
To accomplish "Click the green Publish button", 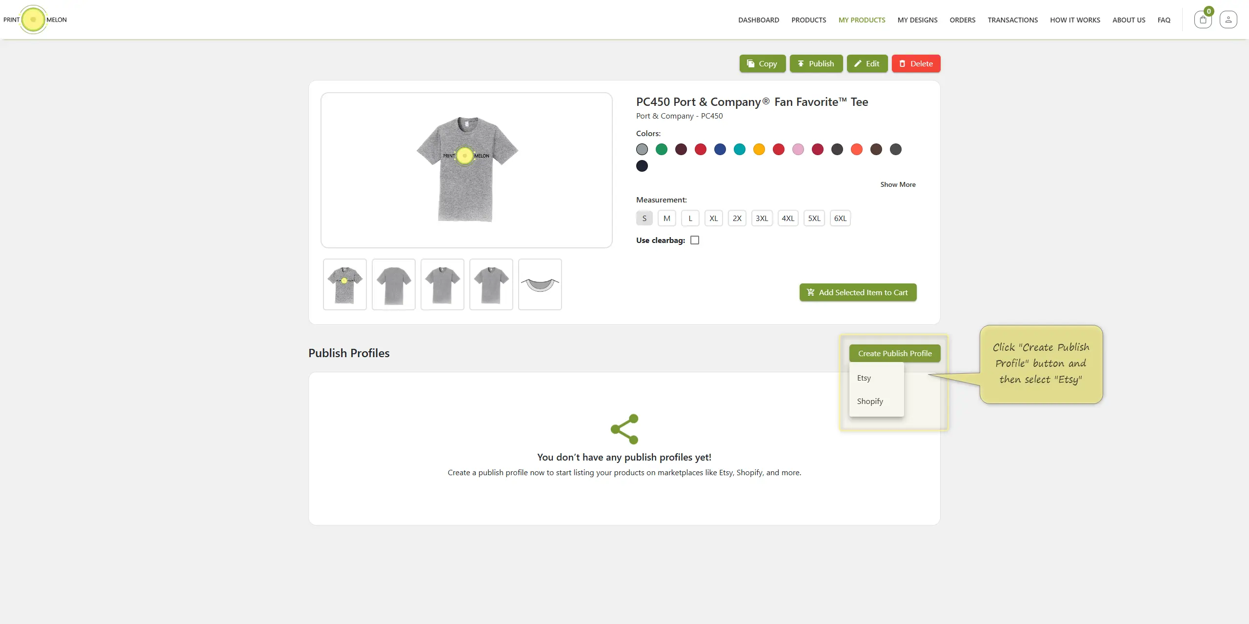I will pyautogui.click(x=816, y=63).
